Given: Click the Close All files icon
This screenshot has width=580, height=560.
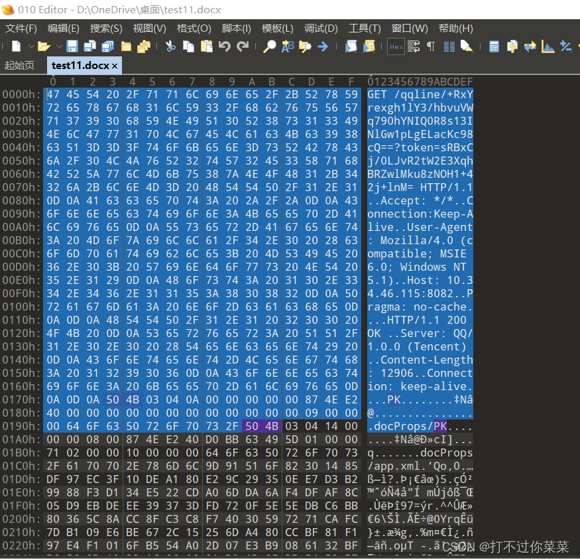Looking at the screenshot, I should [x=144, y=46].
